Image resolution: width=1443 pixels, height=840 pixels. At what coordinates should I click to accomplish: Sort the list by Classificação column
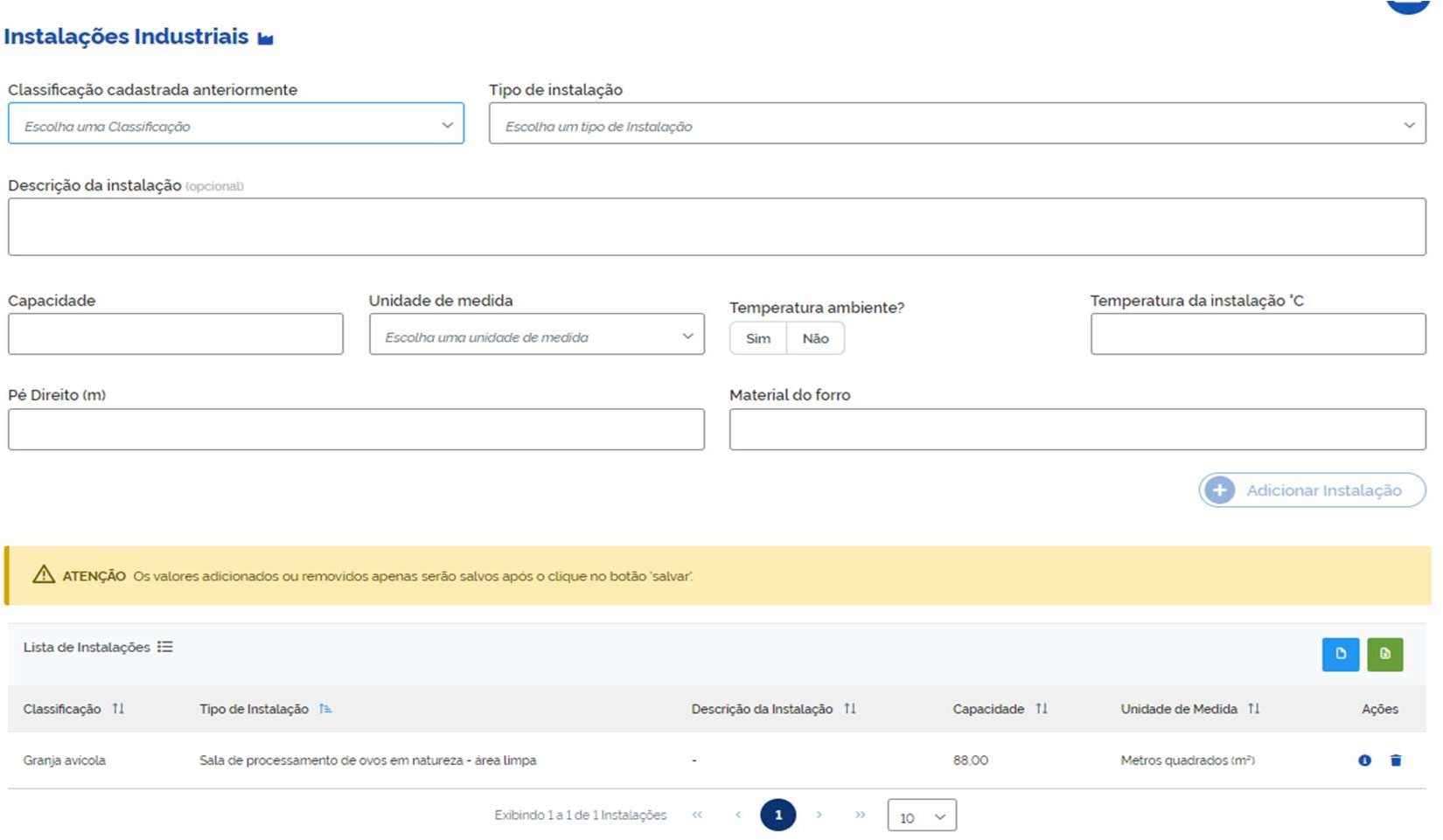[x=118, y=709]
